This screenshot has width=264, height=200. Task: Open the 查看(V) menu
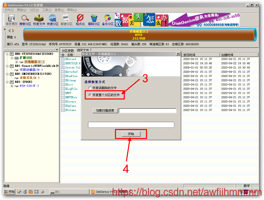[x=59, y=10]
